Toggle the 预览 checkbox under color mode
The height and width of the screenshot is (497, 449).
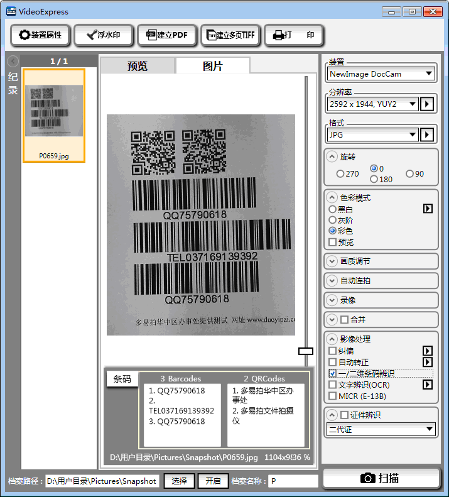(332, 242)
